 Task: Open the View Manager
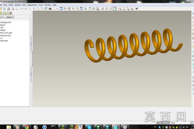point(98,9)
